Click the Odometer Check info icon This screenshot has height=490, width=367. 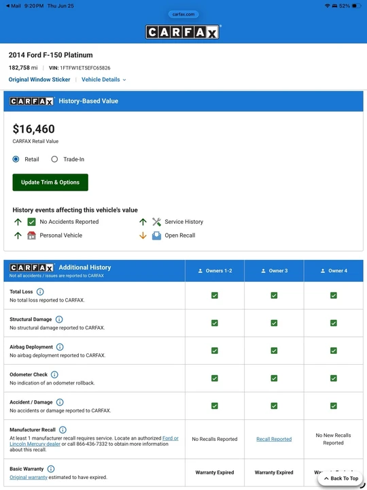[x=54, y=374]
